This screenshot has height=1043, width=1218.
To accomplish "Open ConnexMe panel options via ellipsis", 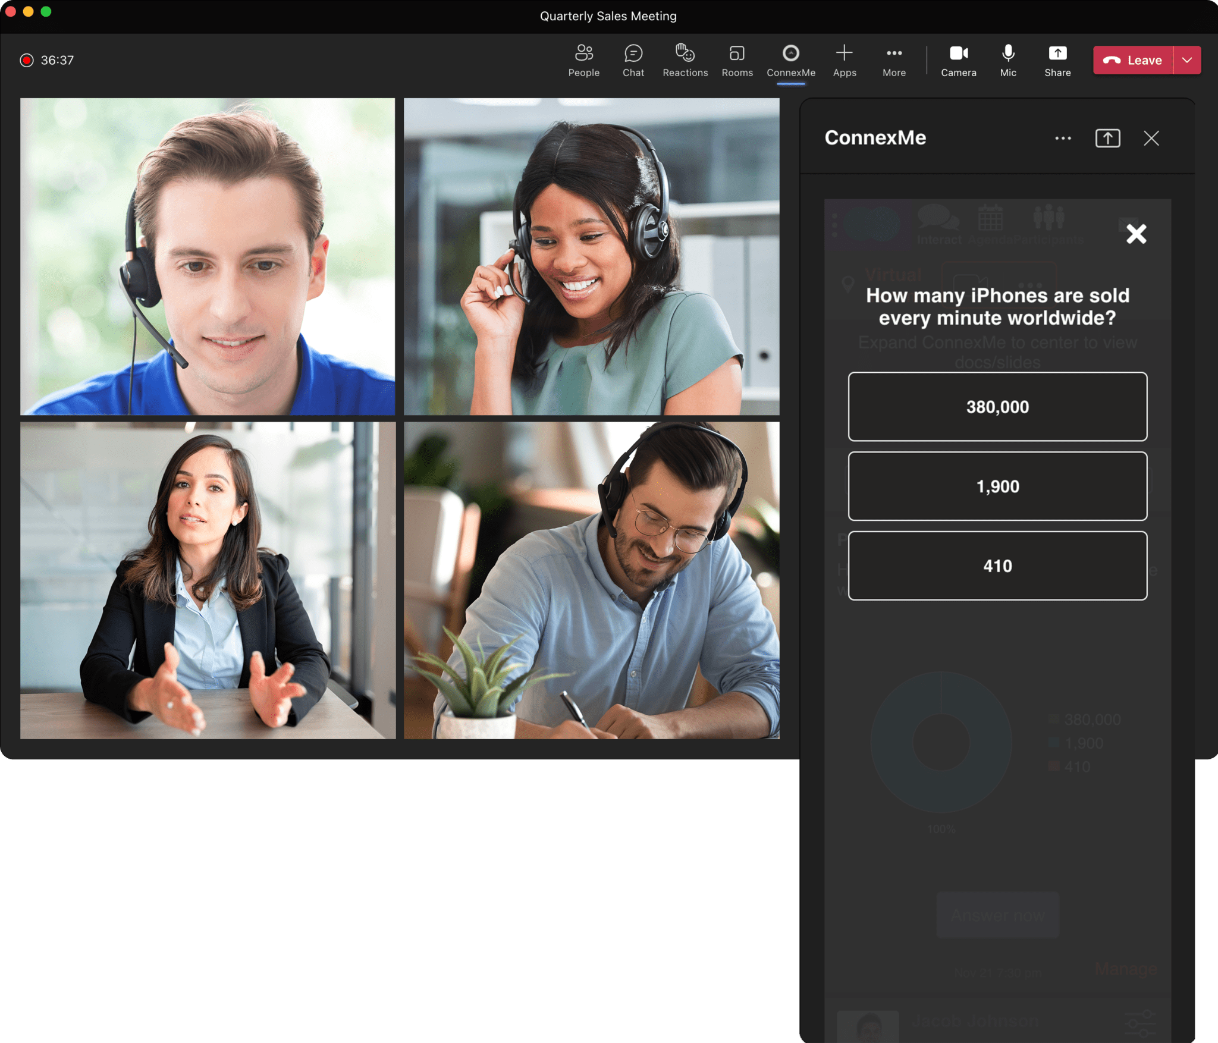I will point(1063,138).
